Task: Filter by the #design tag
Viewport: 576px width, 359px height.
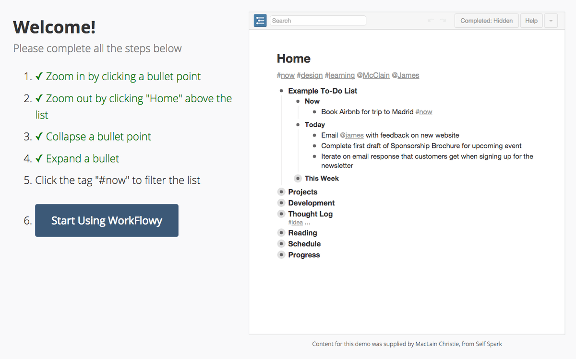Action: [310, 75]
